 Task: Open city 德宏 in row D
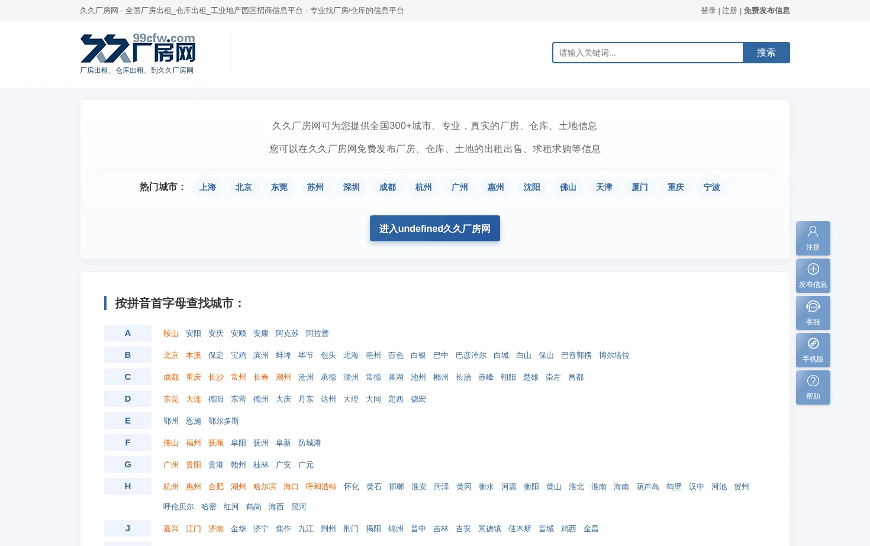(x=418, y=399)
